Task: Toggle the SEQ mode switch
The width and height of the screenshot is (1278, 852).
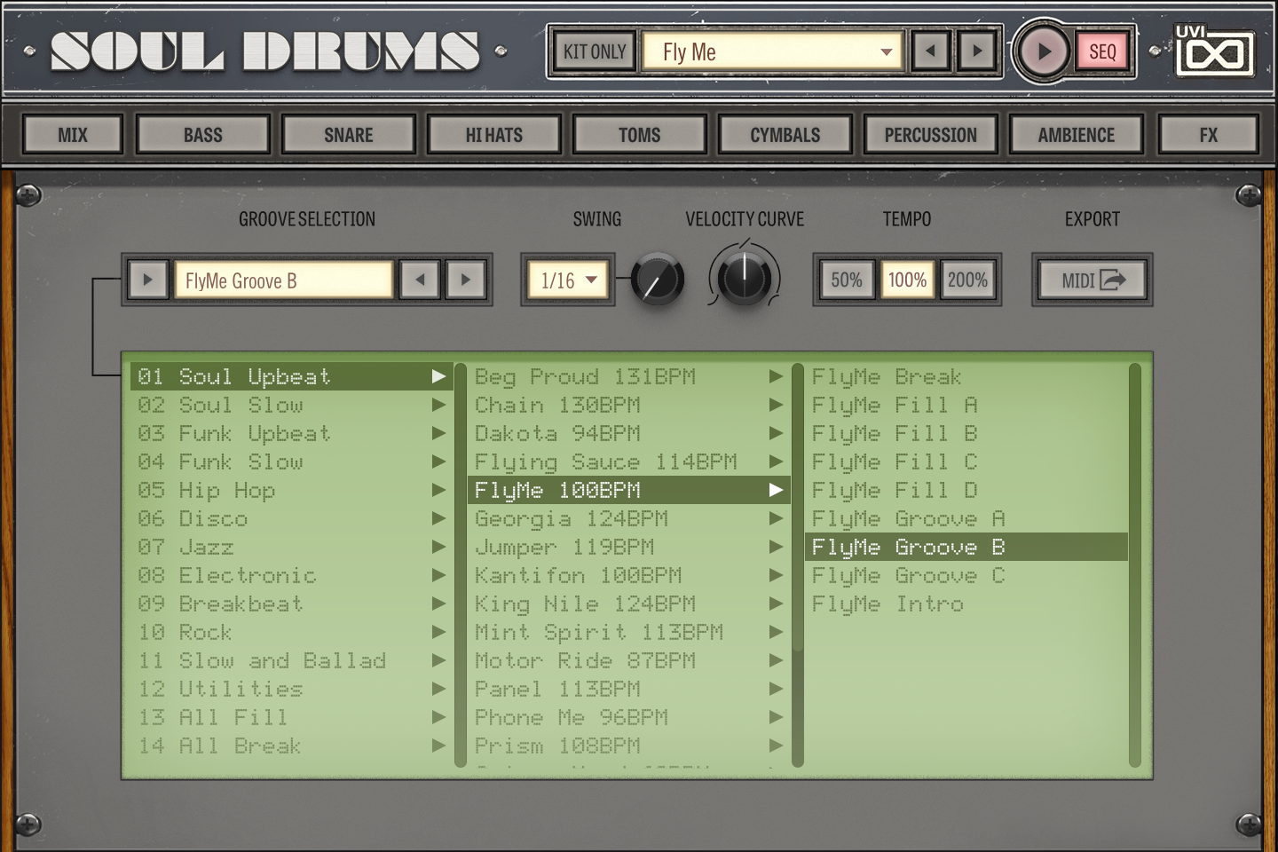Action: 1101,52
